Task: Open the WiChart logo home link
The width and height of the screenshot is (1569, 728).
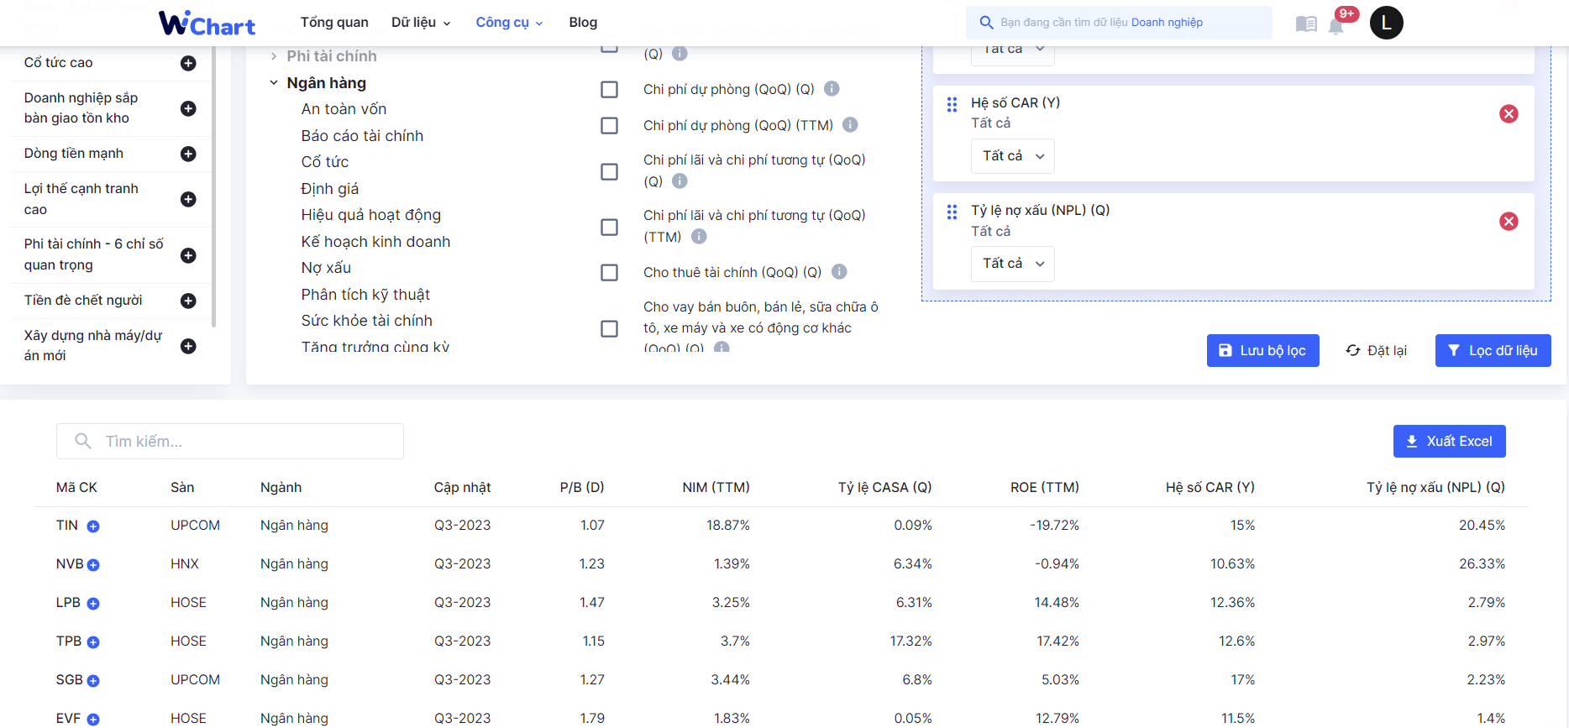Action: click(207, 24)
